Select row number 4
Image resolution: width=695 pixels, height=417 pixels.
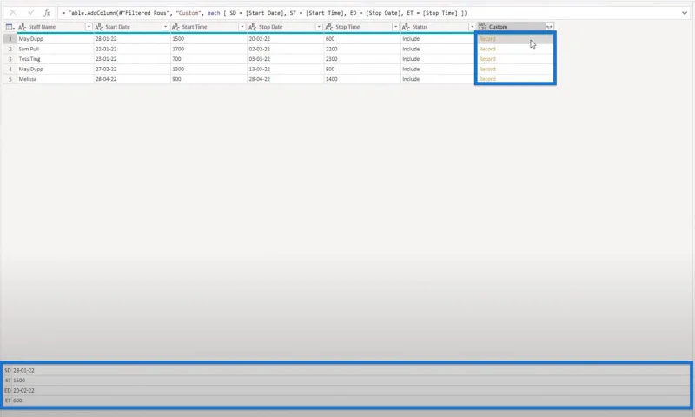click(10, 69)
